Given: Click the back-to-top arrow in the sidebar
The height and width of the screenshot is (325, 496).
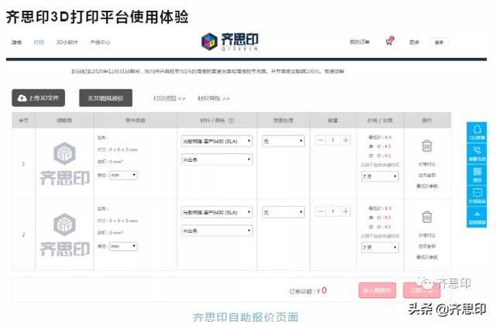Looking at the screenshot, I should [x=477, y=217].
